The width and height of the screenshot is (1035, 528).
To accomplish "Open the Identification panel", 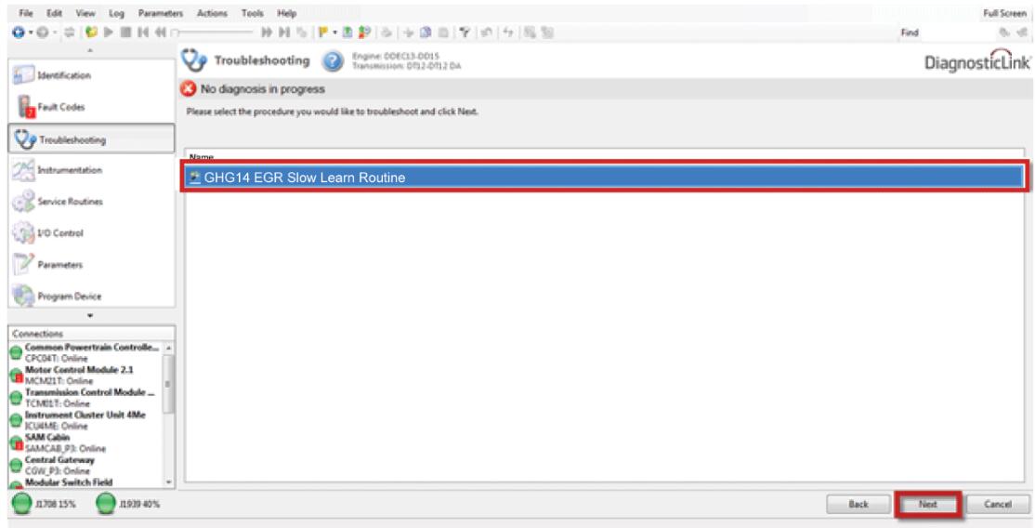I will coord(91,74).
